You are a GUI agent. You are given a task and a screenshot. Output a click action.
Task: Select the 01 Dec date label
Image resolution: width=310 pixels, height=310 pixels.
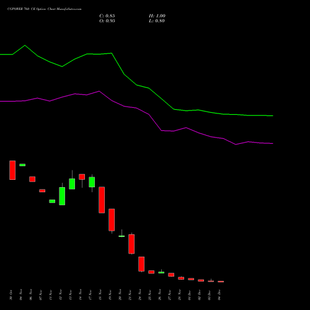(190, 295)
